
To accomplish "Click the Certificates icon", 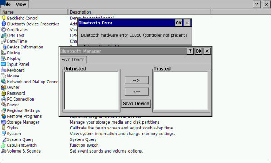I will [4, 29].
